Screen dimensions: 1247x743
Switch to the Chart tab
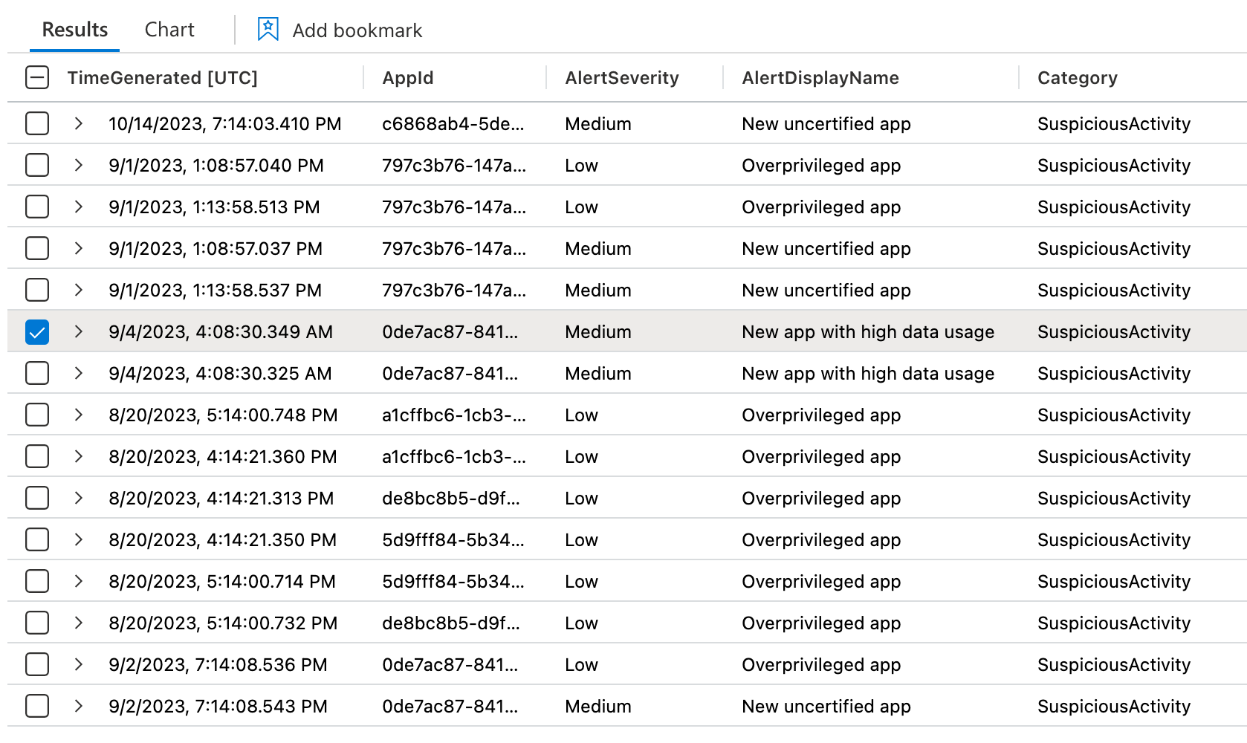pyautogui.click(x=169, y=30)
